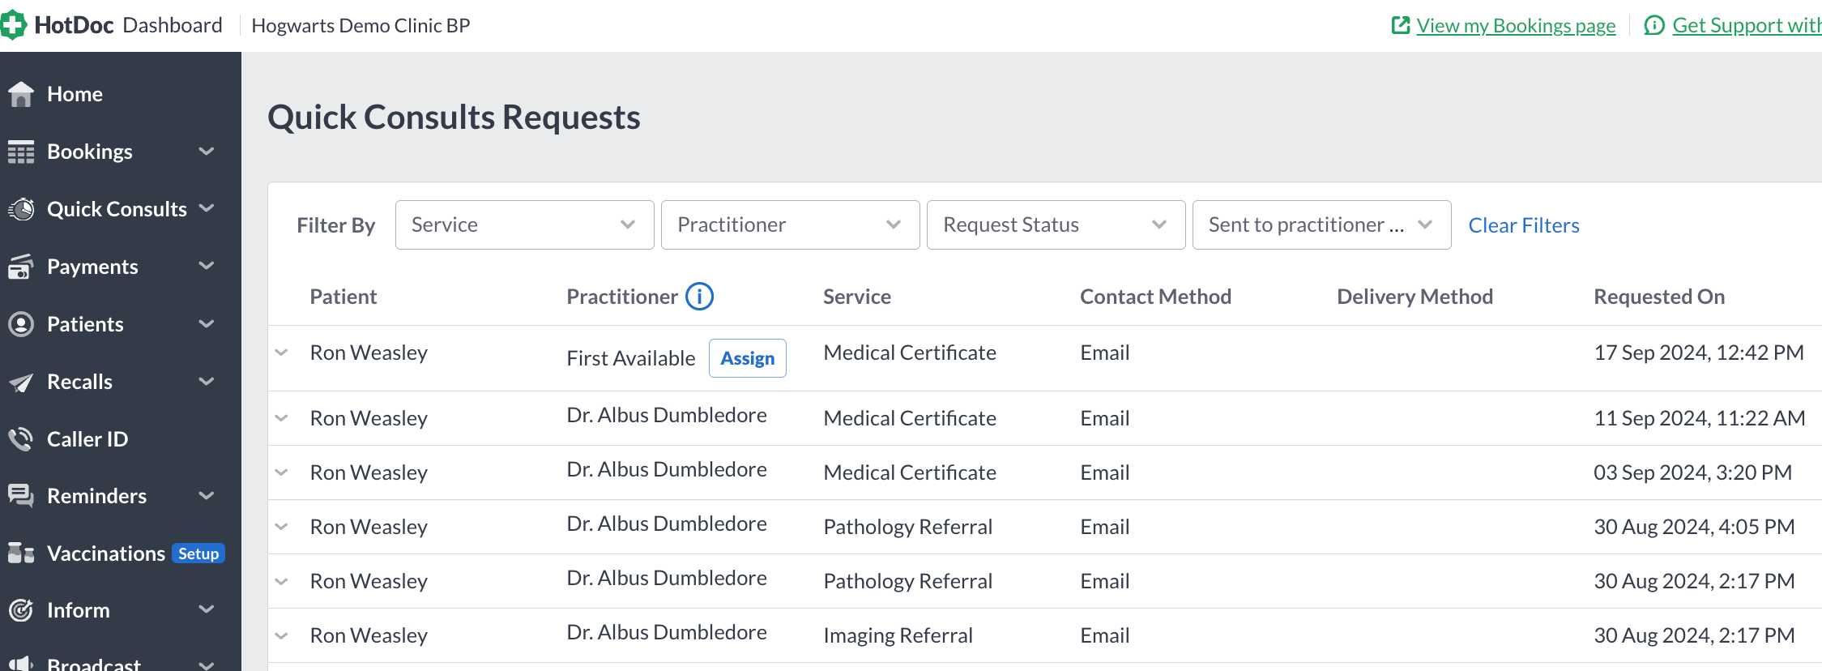The height and width of the screenshot is (671, 1822).
Task: Click the Payments card icon
Action: click(x=21, y=267)
